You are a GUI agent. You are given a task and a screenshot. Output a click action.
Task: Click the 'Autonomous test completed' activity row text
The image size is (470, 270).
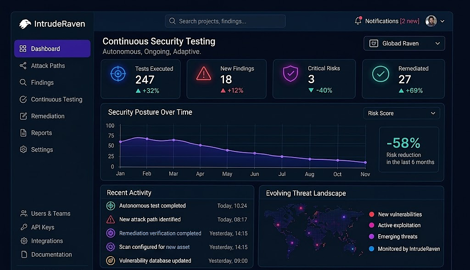pos(152,206)
